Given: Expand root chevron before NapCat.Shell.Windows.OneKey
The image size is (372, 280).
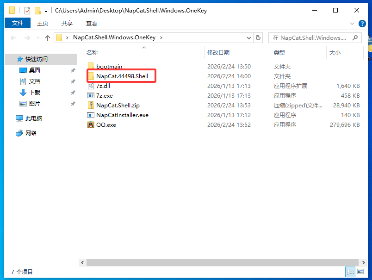Looking at the screenshot, I should point(68,37).
